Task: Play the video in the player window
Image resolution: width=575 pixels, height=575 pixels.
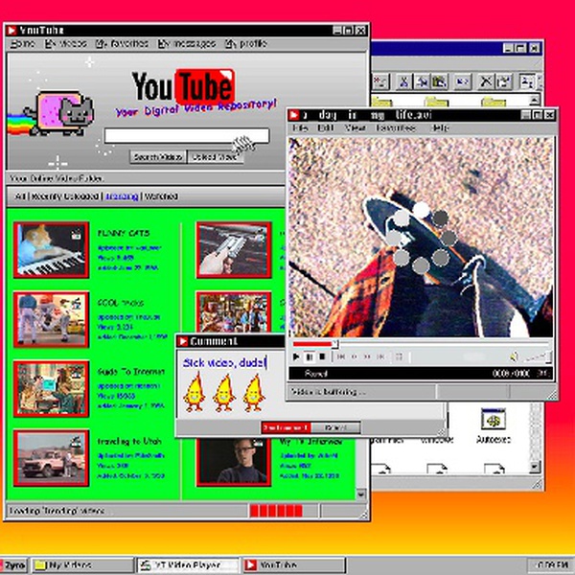Action: coord(296,356)
